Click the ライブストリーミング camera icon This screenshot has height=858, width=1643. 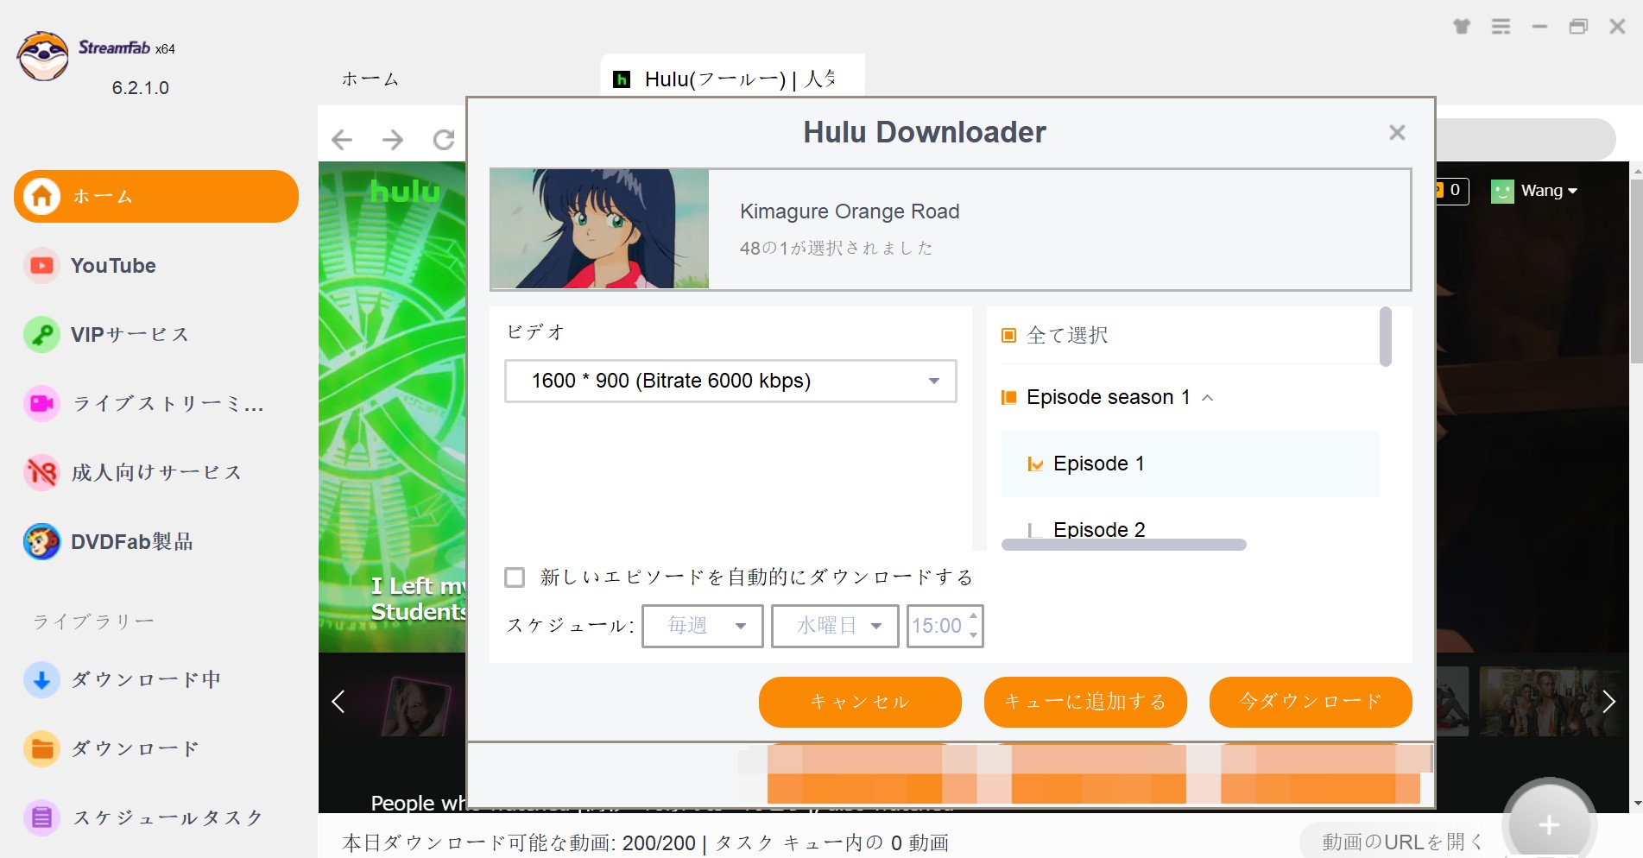pos(41,404)
